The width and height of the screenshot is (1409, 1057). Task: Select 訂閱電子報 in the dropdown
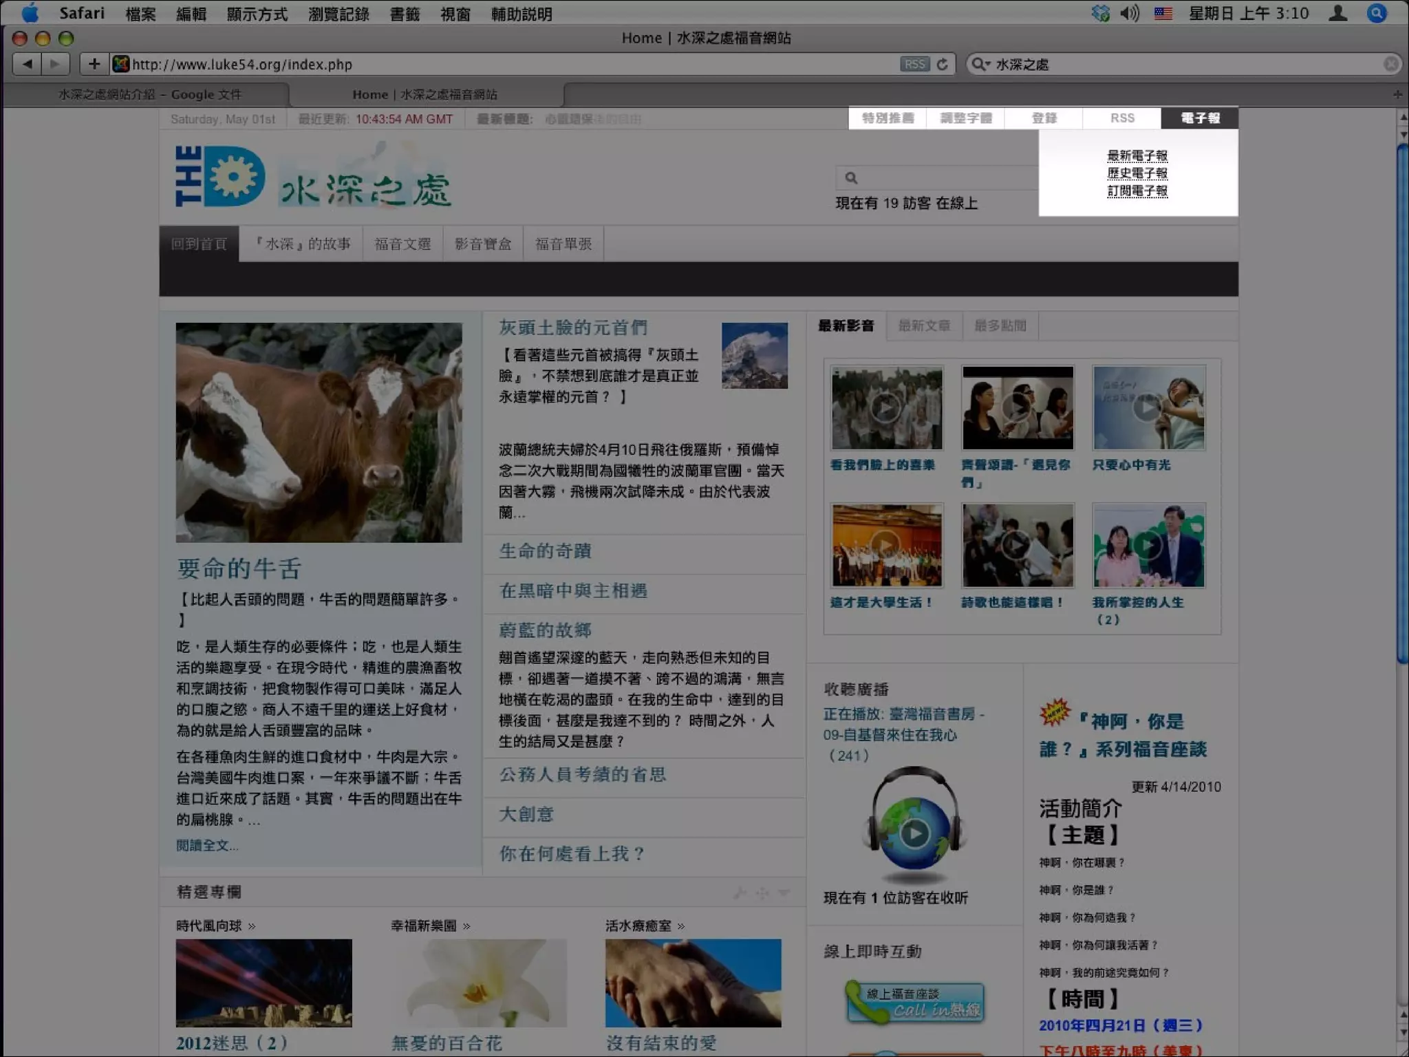pos(1137,191)
